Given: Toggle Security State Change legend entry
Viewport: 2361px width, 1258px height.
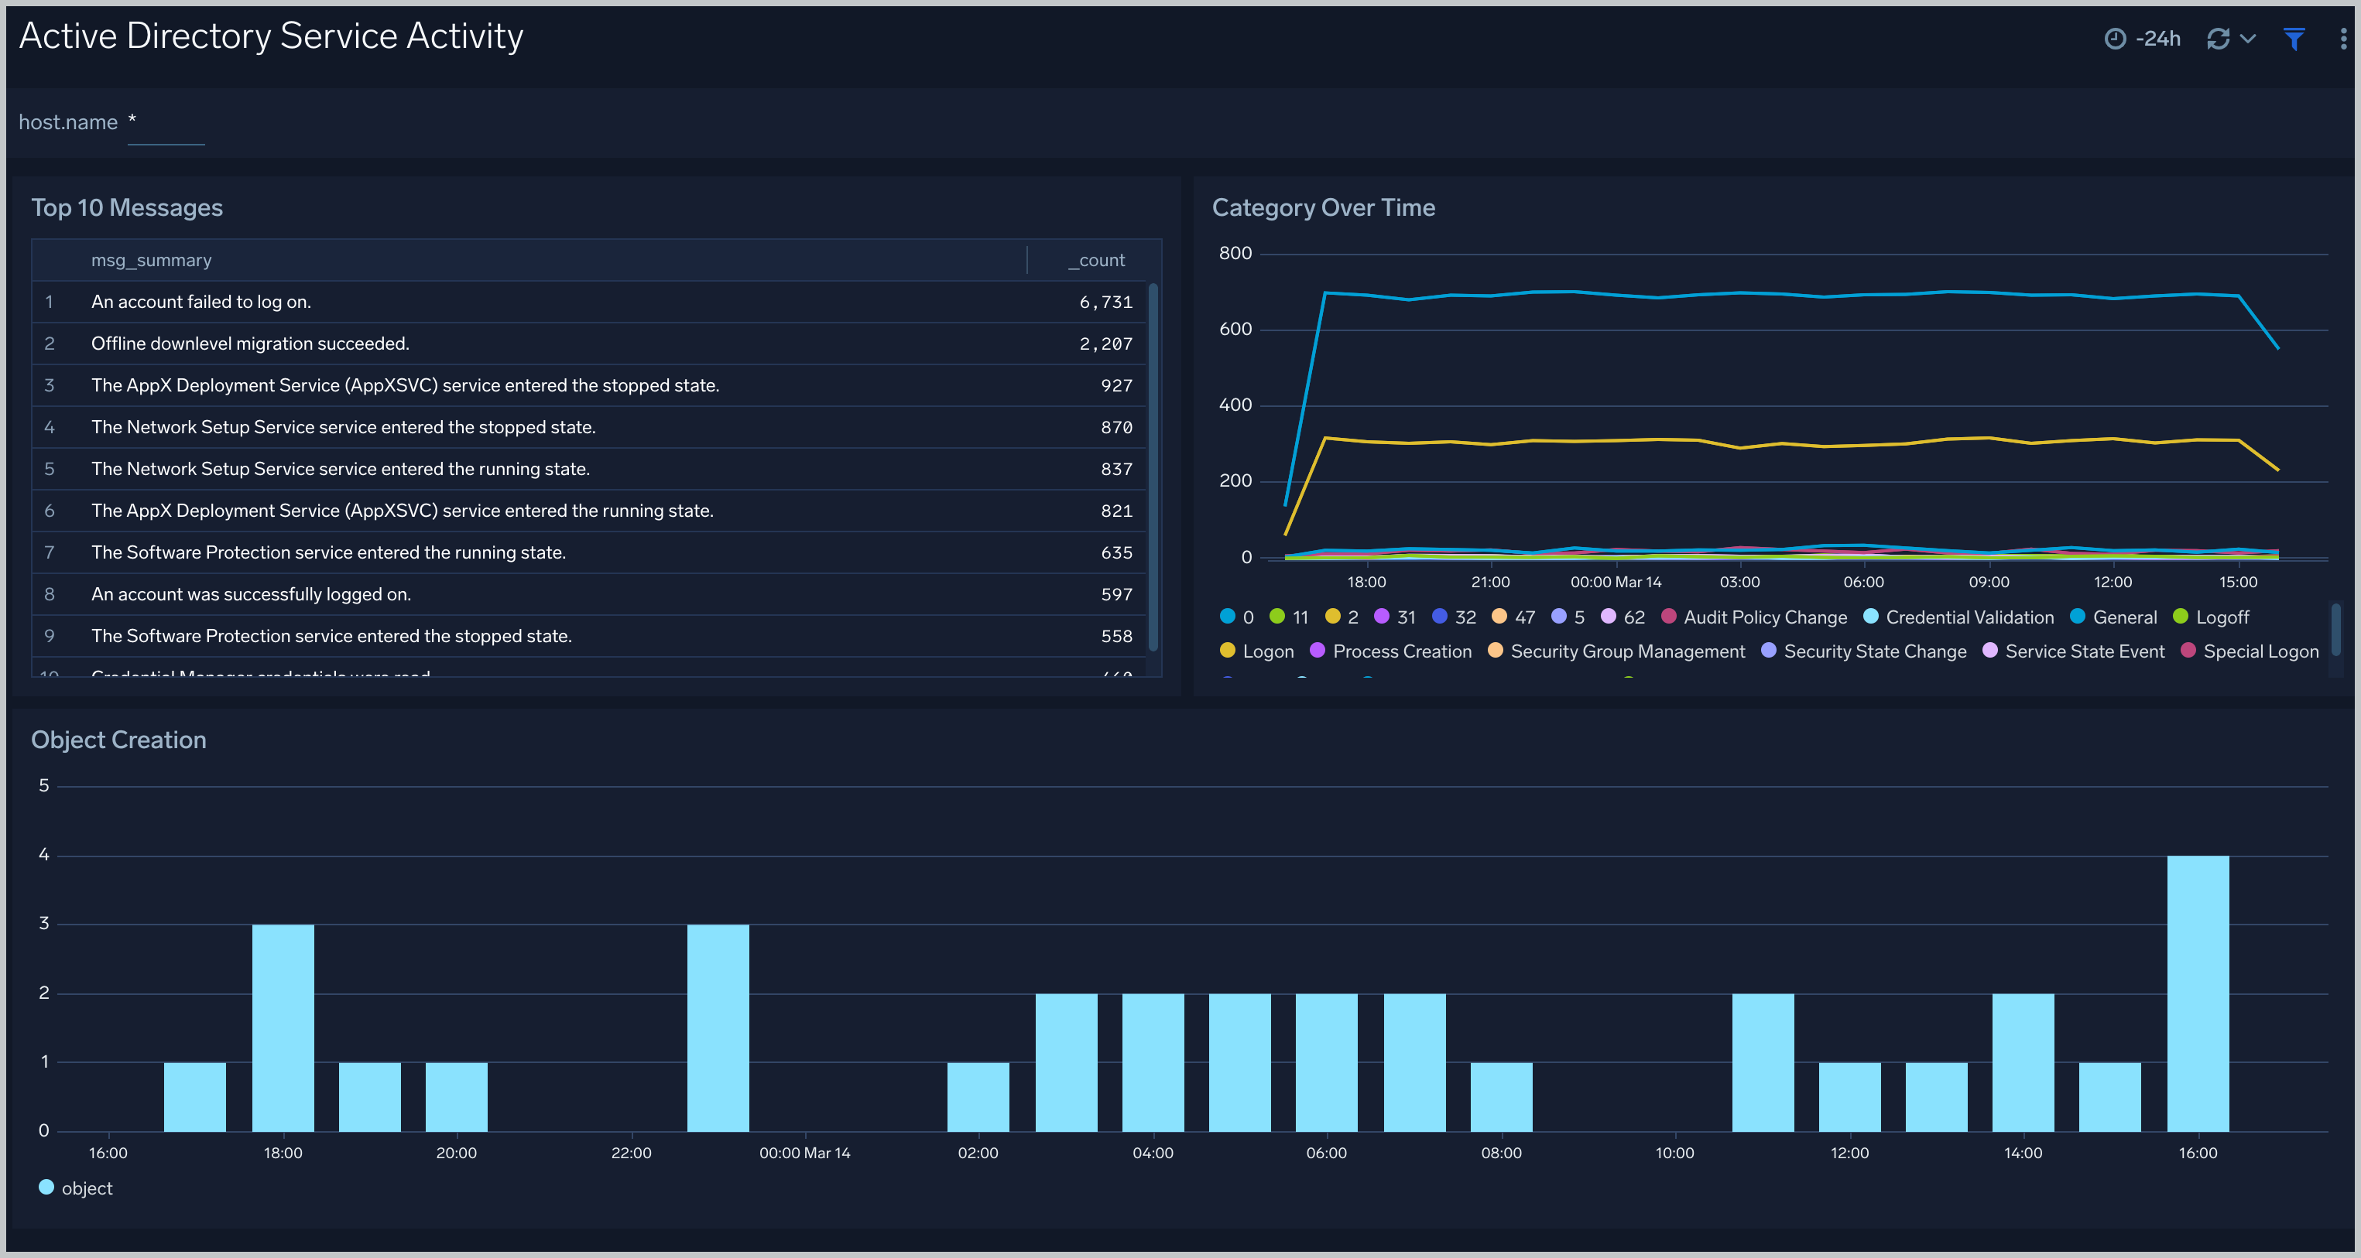Looking at the screenshot, I should tap(1863, 651).
